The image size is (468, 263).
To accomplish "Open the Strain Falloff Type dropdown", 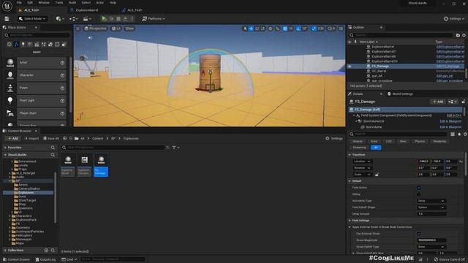I will tap(431, 247).
